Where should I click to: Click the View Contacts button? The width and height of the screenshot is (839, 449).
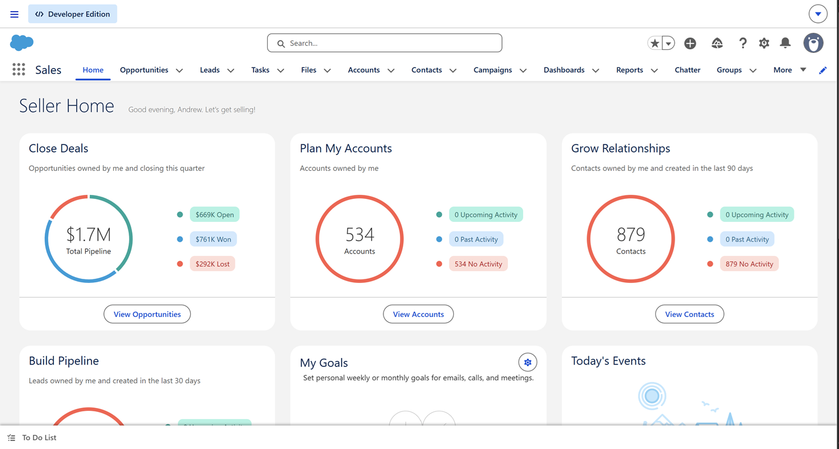689,314
